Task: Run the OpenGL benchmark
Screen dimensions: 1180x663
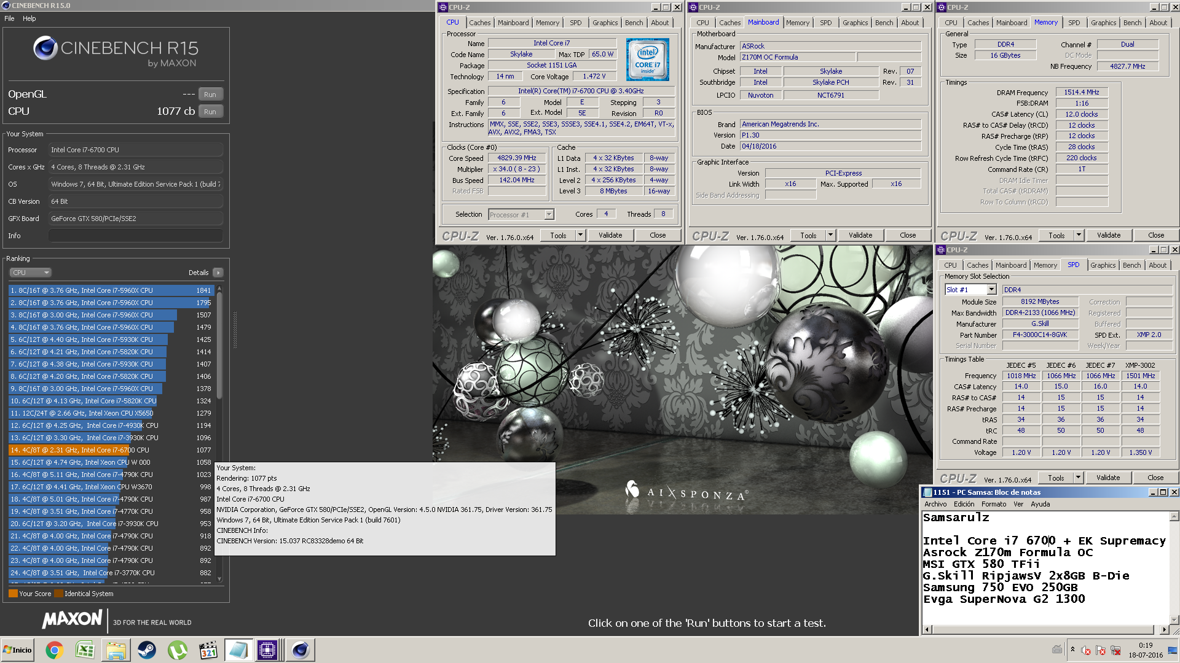Action: tap(210, 95)
